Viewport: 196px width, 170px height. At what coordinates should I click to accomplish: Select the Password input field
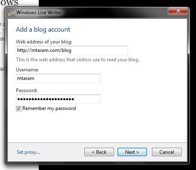(x=58, y=99)
